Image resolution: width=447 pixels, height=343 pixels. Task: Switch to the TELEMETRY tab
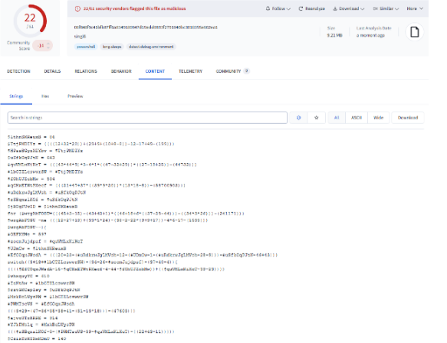point(190,71)
